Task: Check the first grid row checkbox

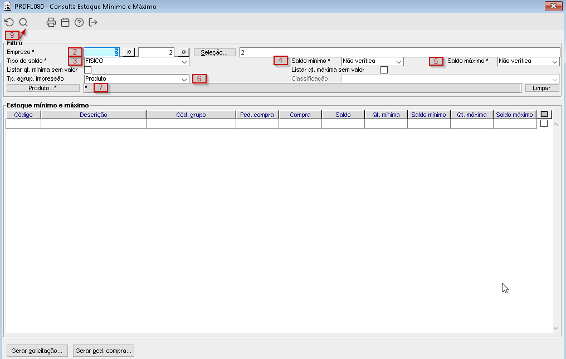Action: point(544,124)
